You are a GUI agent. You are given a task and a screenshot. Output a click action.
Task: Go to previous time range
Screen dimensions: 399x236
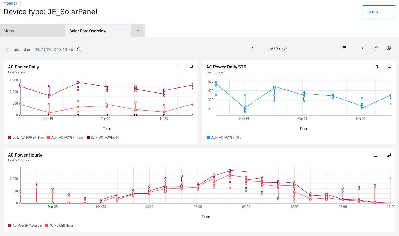(x=252, y=48)
